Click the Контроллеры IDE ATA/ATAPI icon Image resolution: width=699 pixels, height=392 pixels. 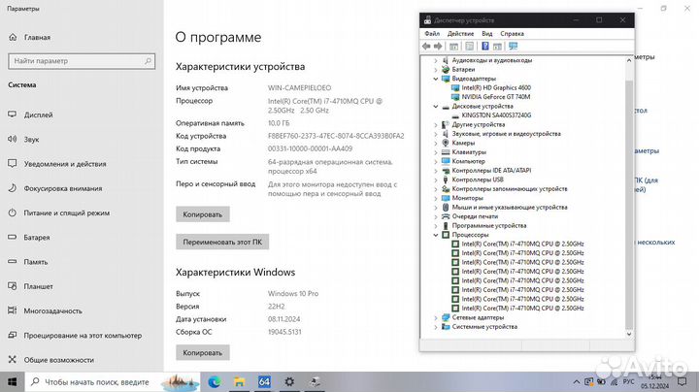pyautogui.click(x=446, y=171)
